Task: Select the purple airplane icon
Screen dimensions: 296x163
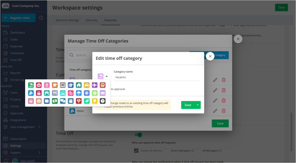Action: pos(95,85)
